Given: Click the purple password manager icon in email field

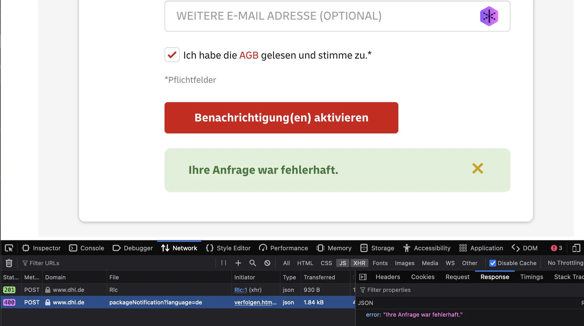Looking at the screenshot, I should pos(489,16).
